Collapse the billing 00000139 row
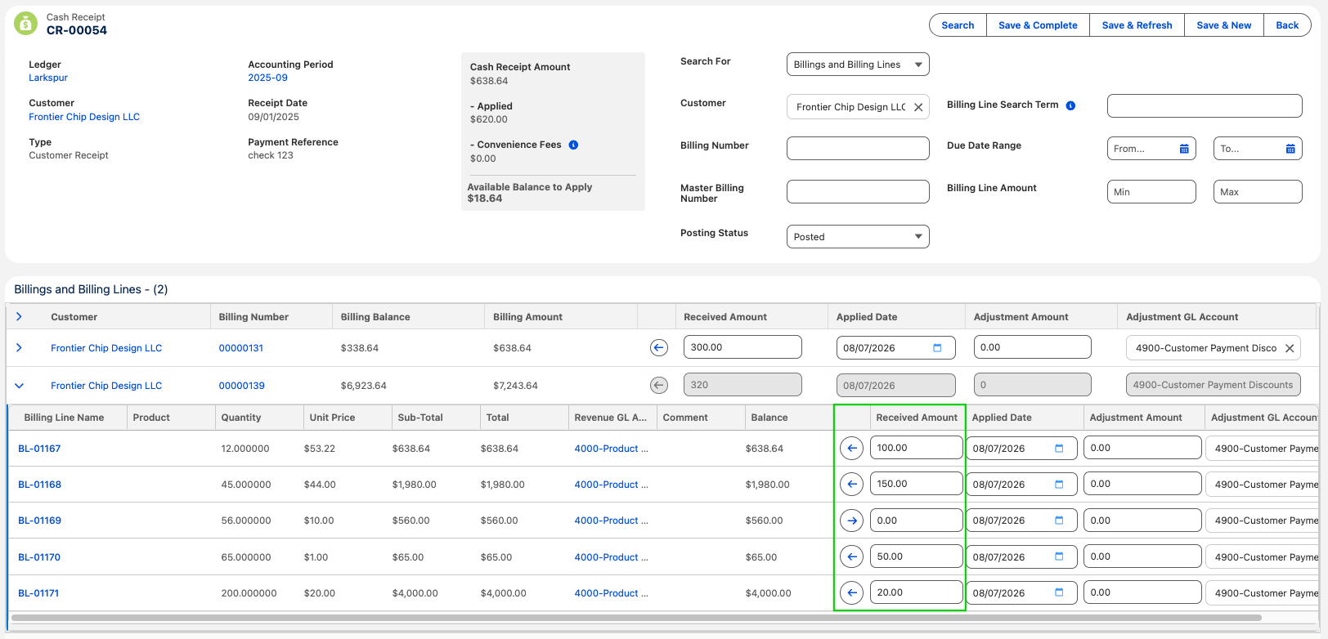 19,386
